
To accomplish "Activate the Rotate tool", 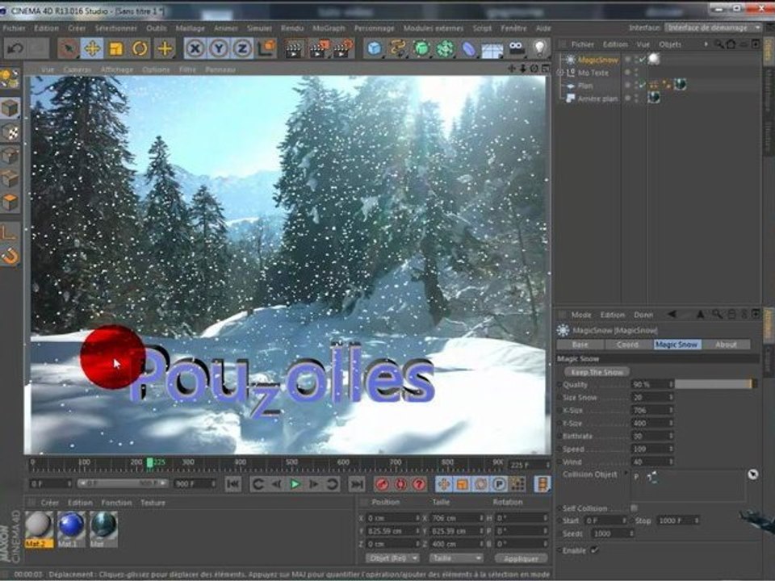I will pyautogui.click(x=140, y=48).
